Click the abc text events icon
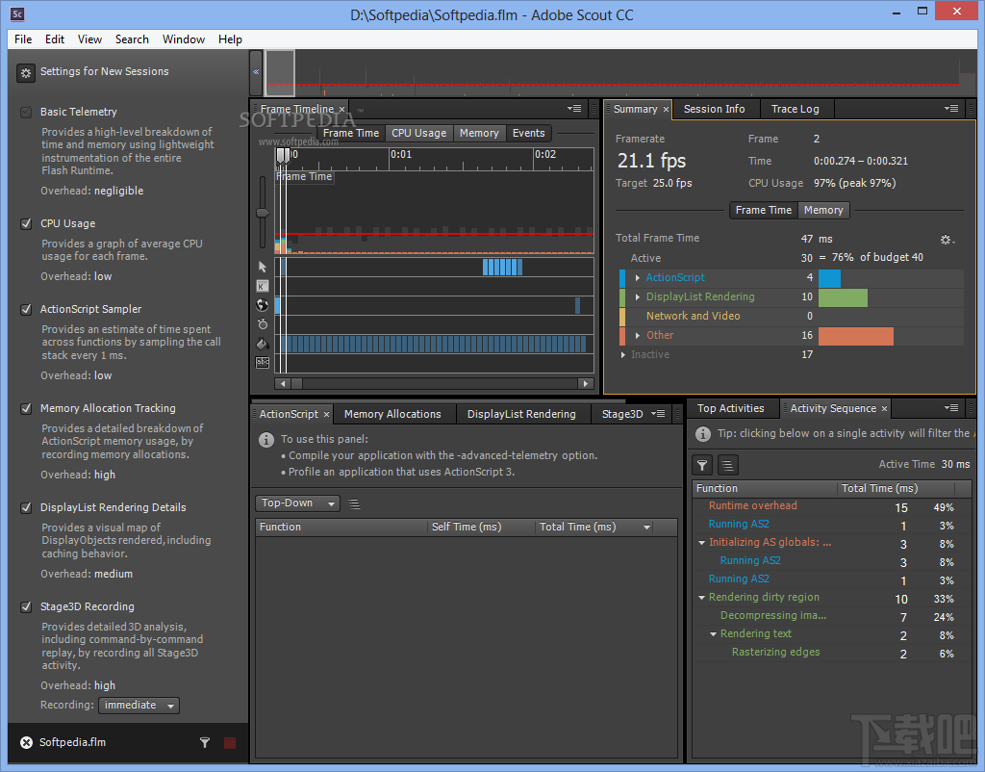 point(262,362)
